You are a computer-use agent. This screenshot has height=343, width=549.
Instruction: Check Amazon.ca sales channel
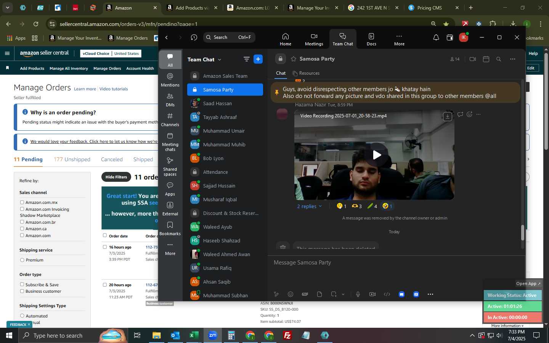coord(22,229)
